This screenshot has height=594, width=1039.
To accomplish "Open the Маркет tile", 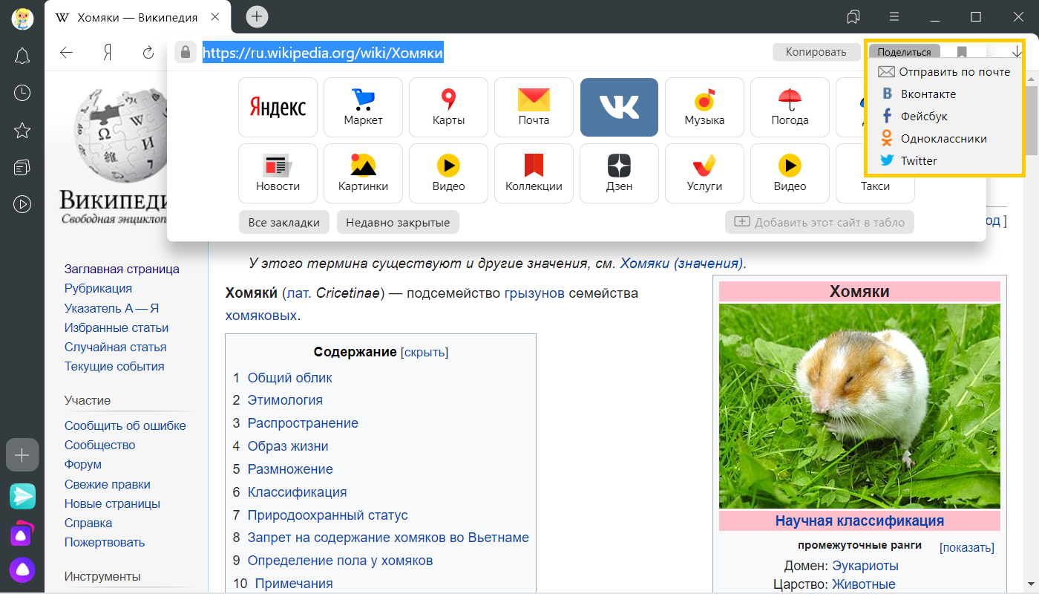I will click(363, 108).
